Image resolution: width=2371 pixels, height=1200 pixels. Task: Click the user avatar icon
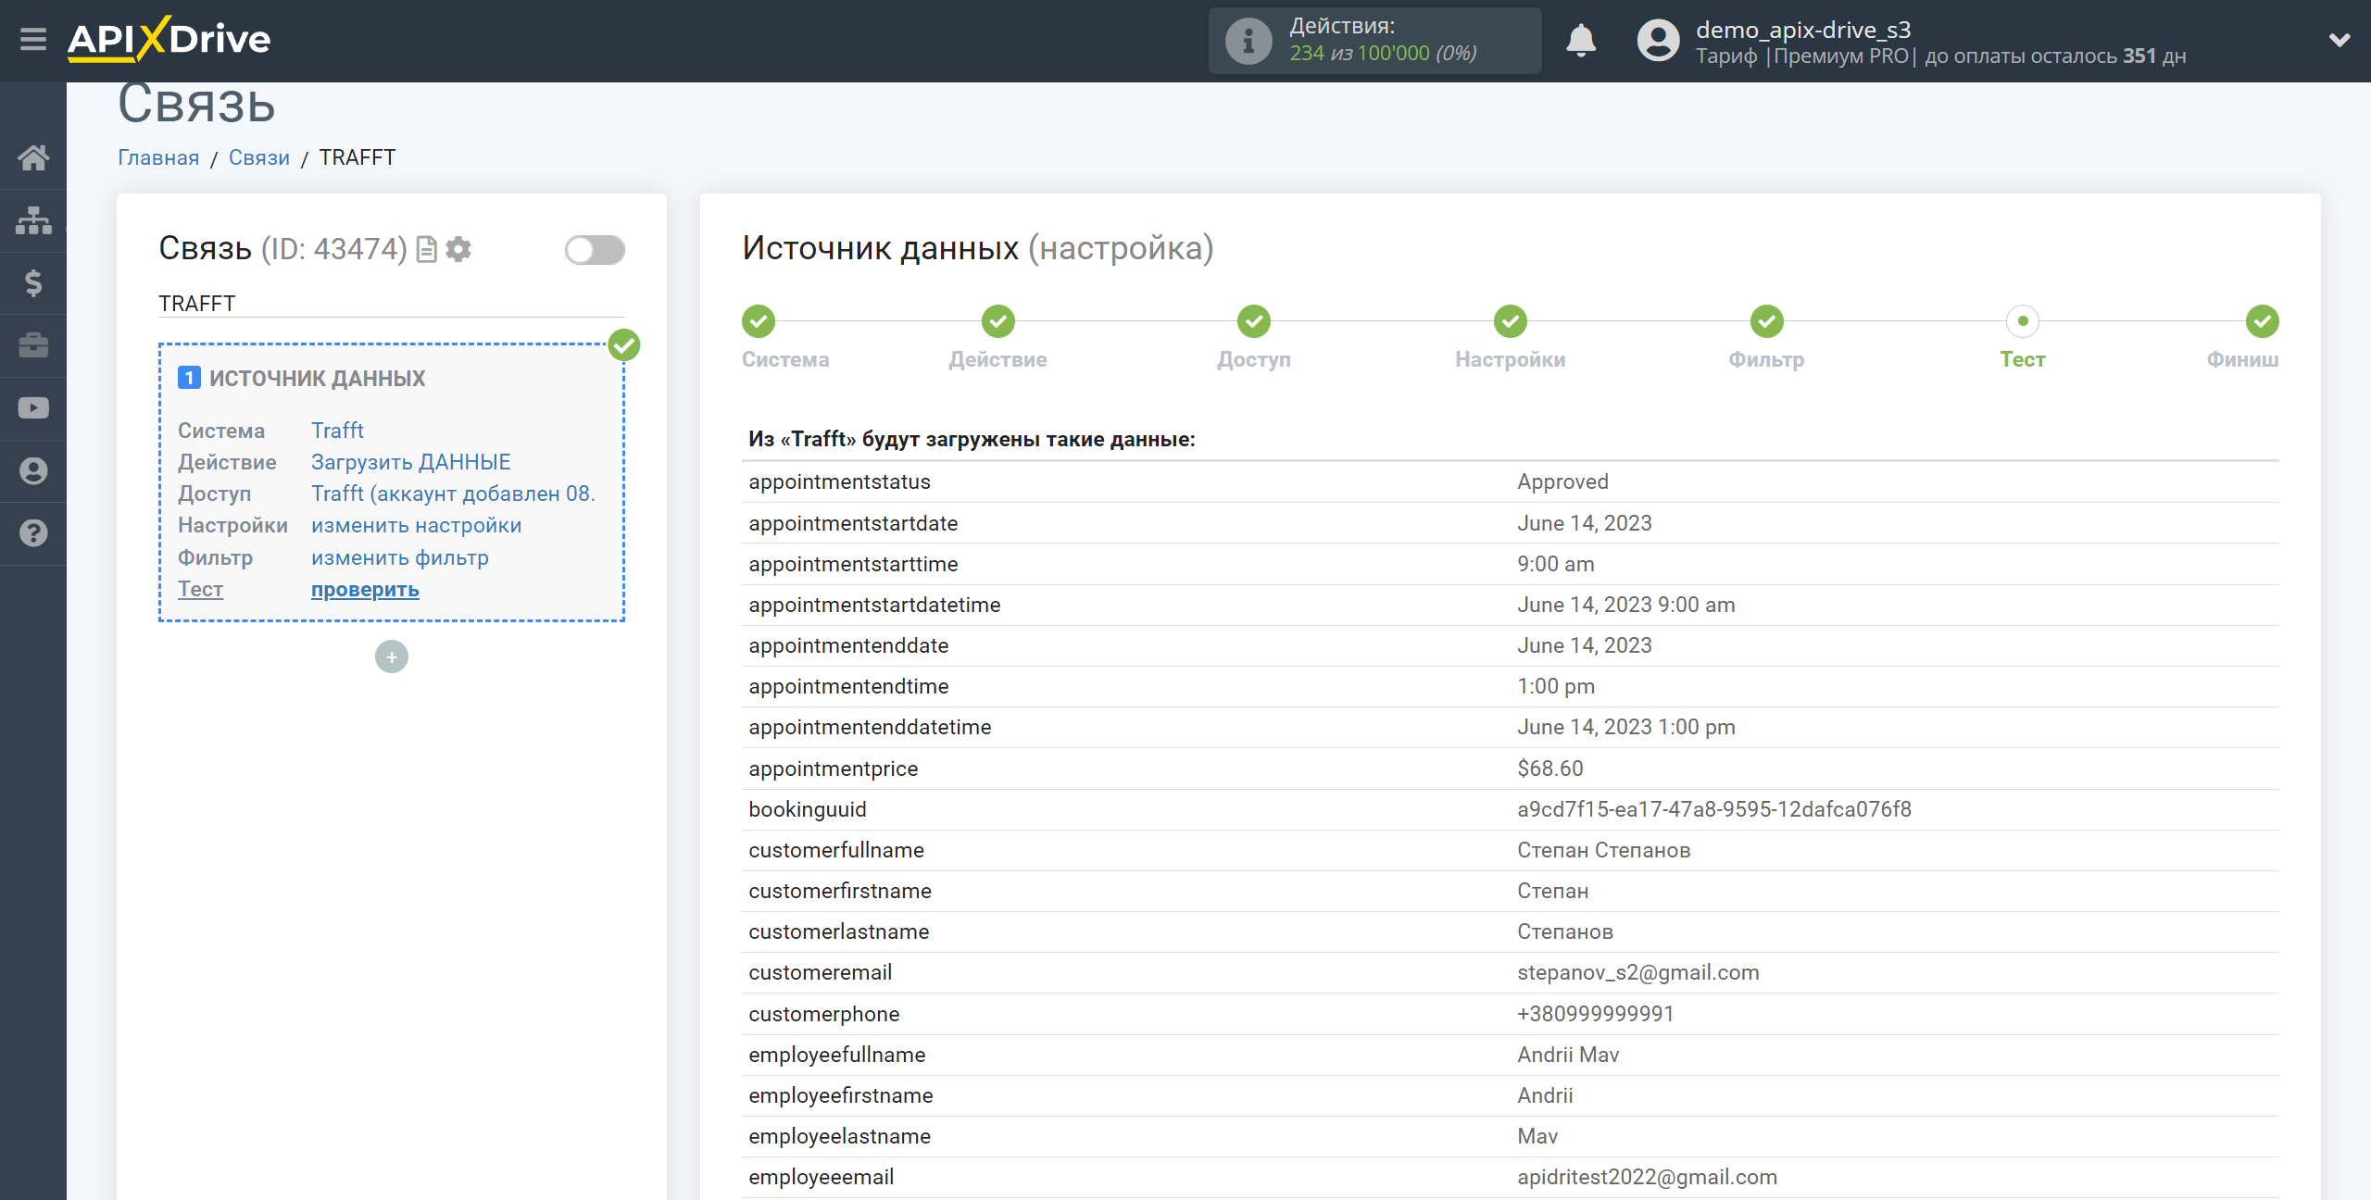(x=1658, y=41)
